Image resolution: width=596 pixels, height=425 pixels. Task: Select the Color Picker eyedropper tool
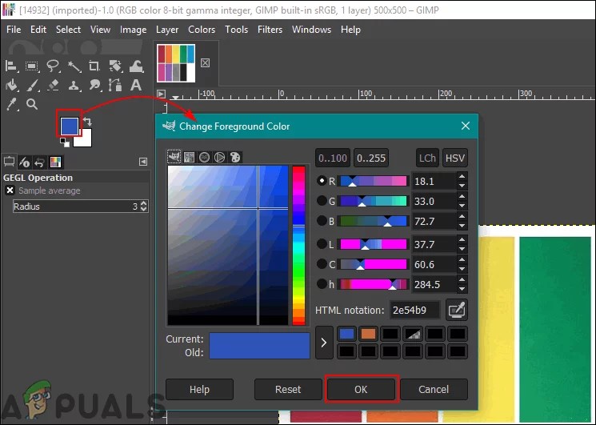pos(12,104)
